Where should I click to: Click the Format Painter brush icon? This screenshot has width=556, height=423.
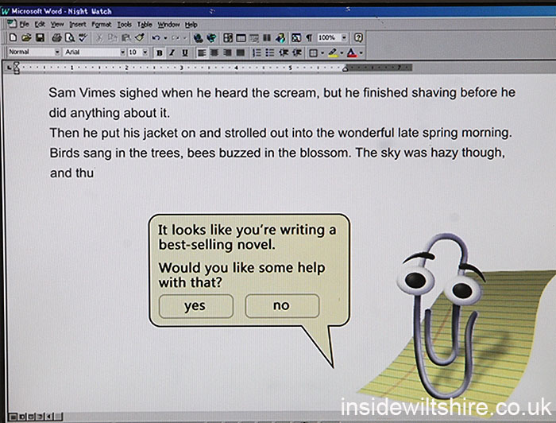click(140, 37)
